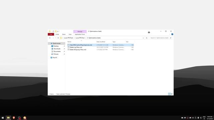Viewport: 214px width, 120px height.
Task: Expand the ribbon with the chevron
Action: (x=170, y=34)
